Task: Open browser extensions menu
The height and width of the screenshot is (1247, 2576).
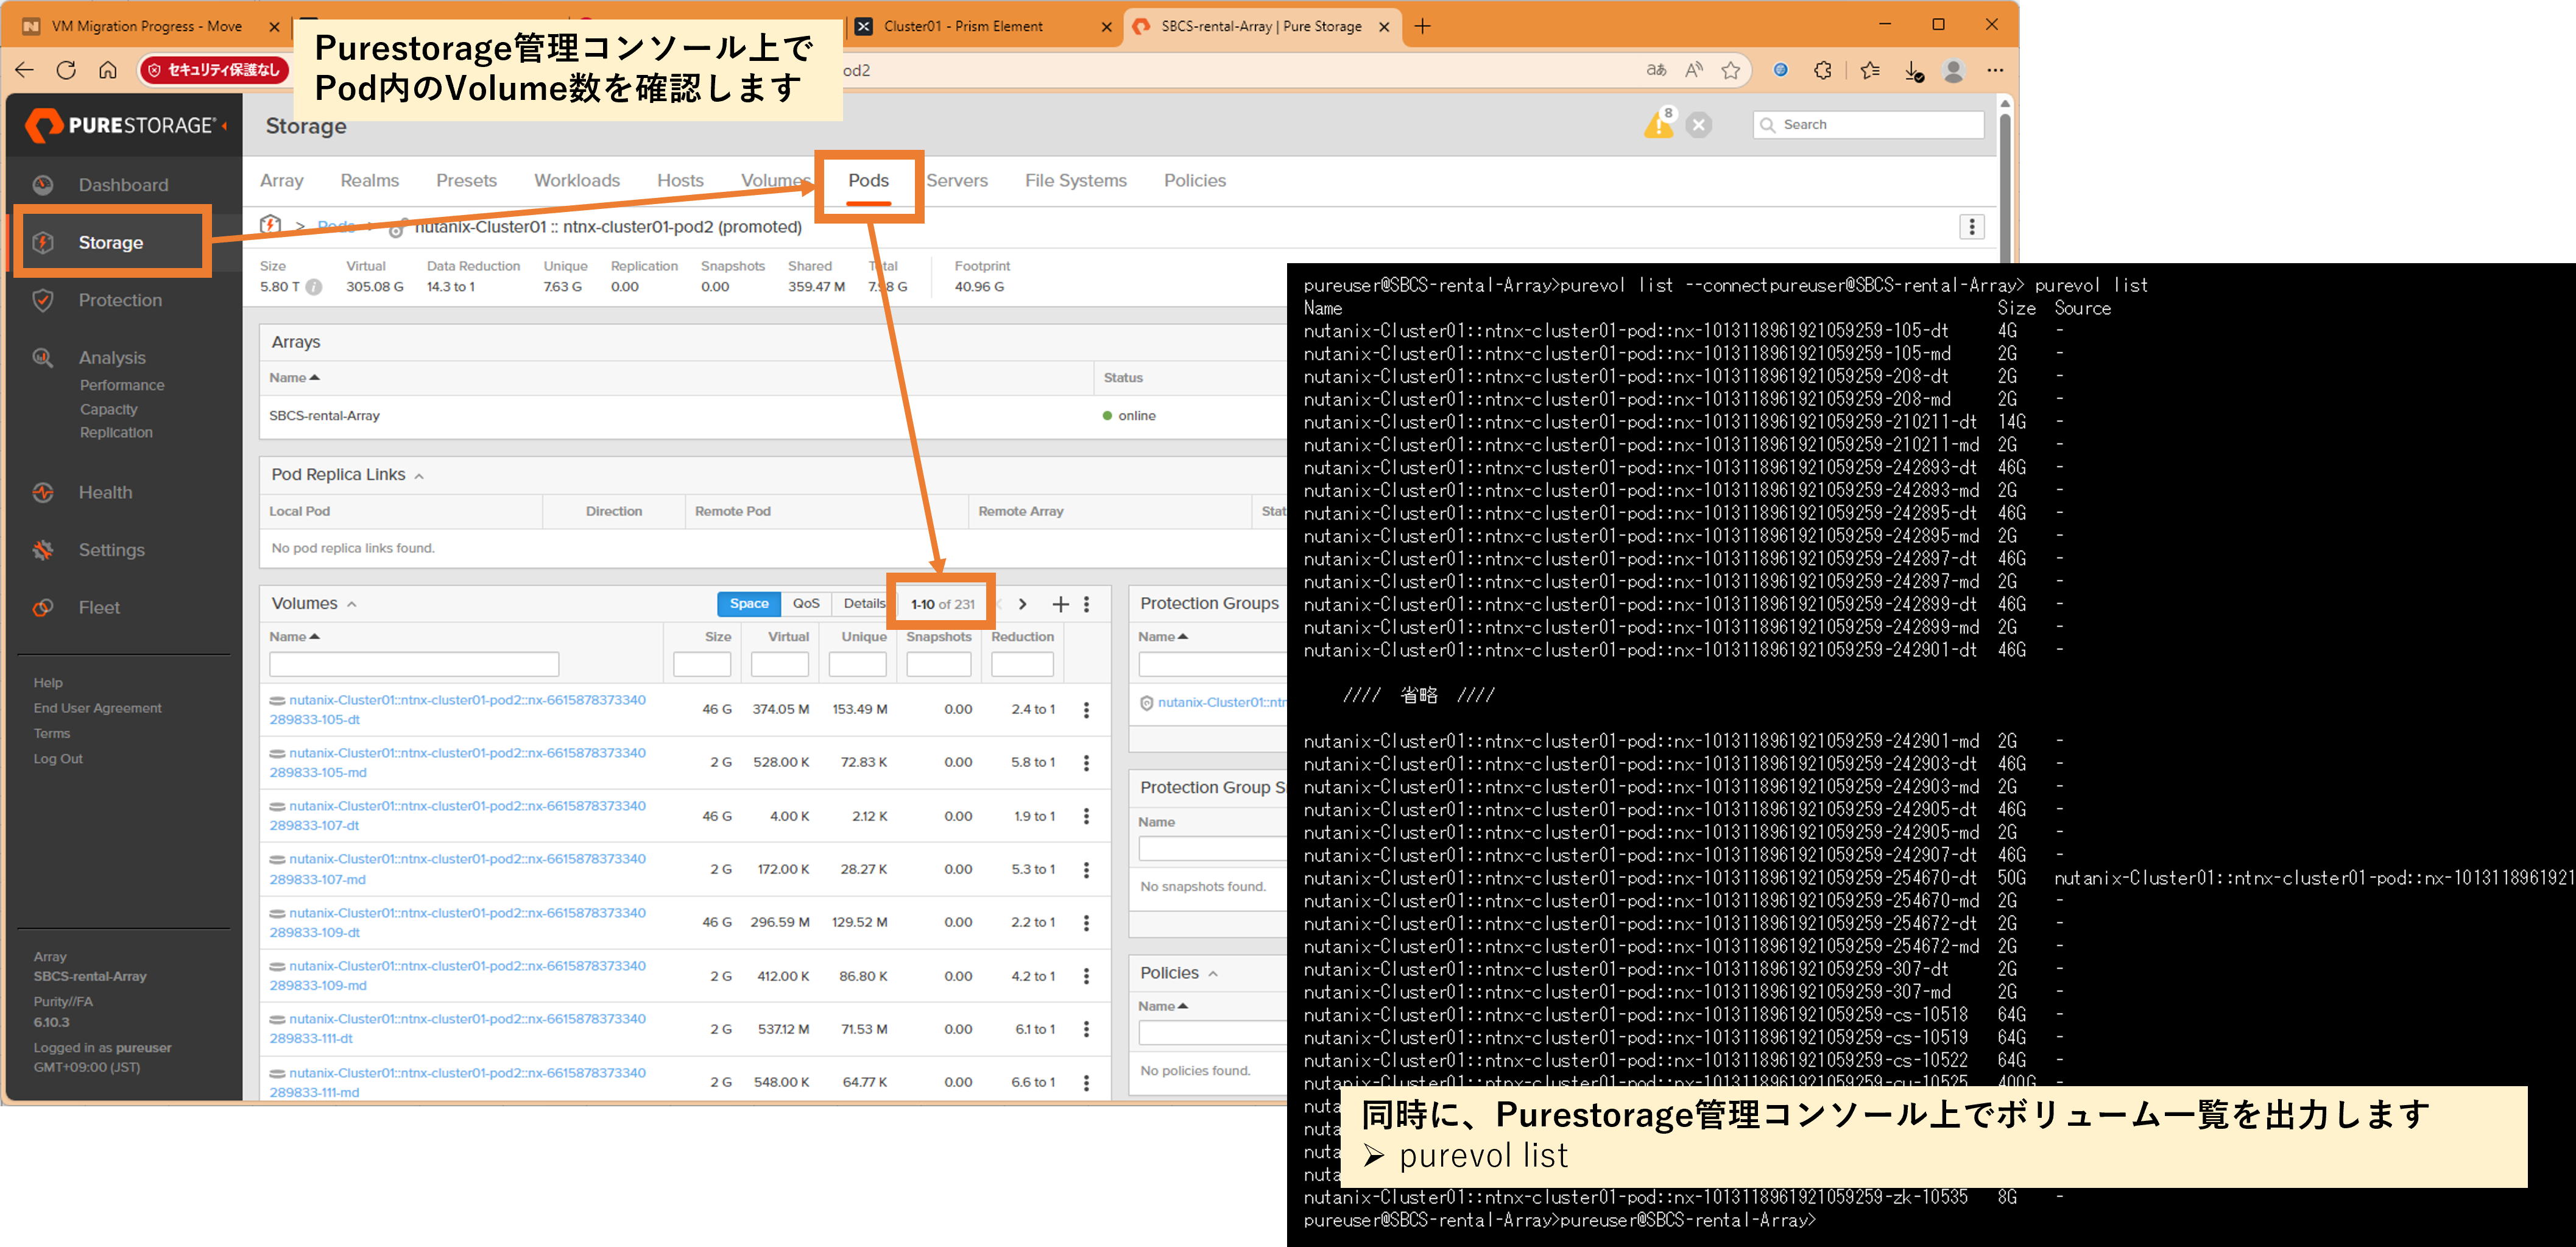Action: point(1823,70)
